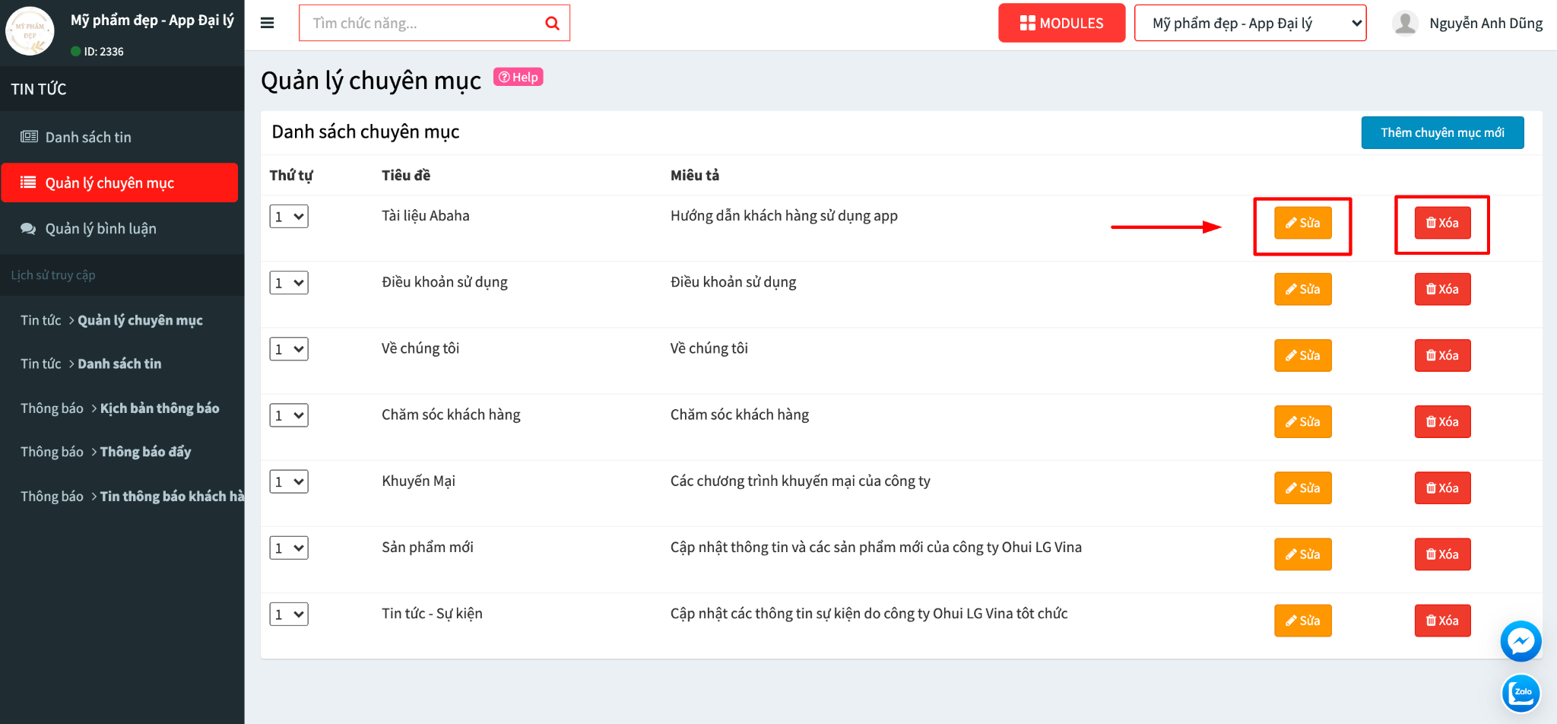Image resolution: width=1557 pixels, height=724 pixels.
Task: Edit the Điều khoản sử dụng category
Action: pyautogui.click(x=1302, y=289)
